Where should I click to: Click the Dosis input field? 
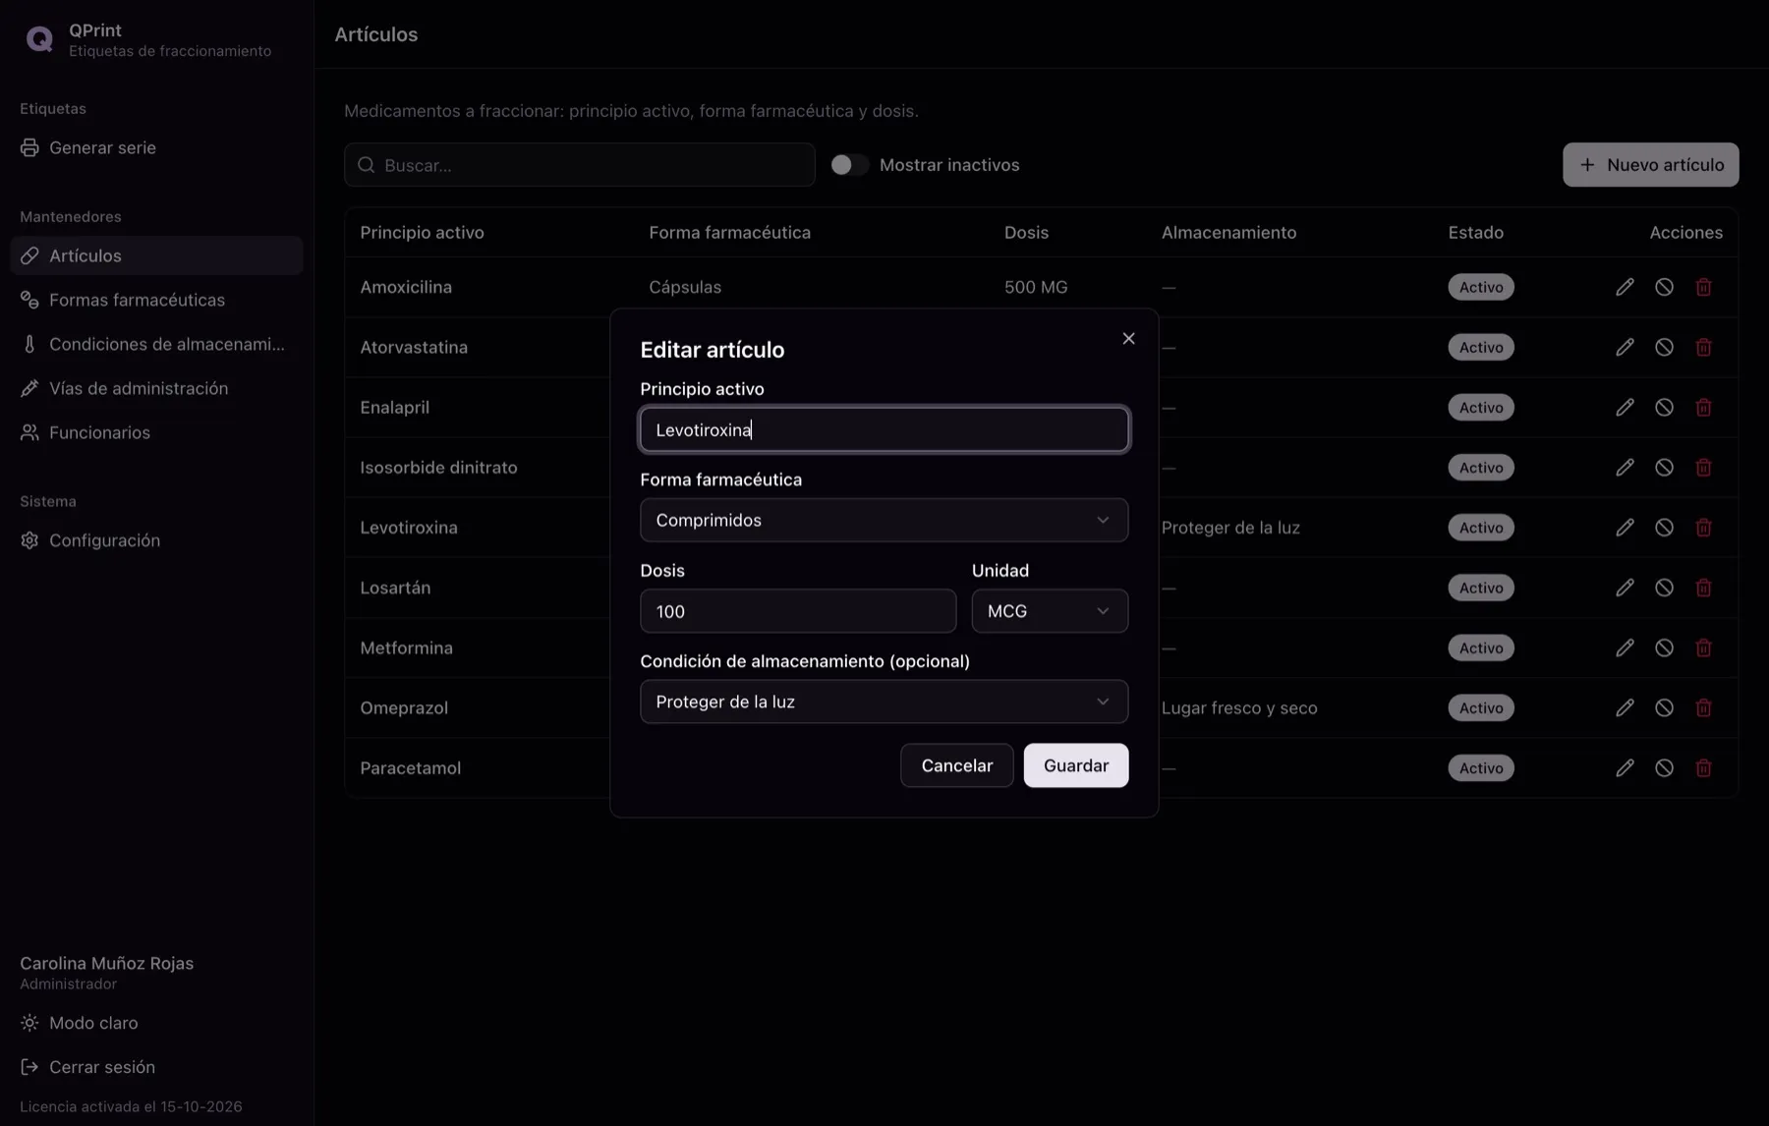click(x=798, y=611)
